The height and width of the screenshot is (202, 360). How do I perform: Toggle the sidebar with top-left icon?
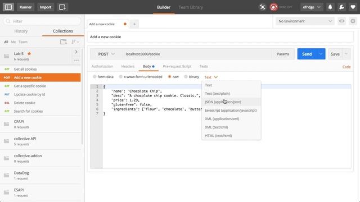[x=8, y=7]
